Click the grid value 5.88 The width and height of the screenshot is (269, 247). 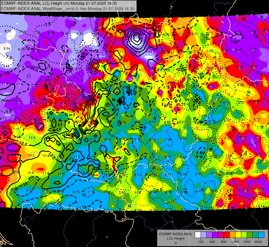coord(64,86)
